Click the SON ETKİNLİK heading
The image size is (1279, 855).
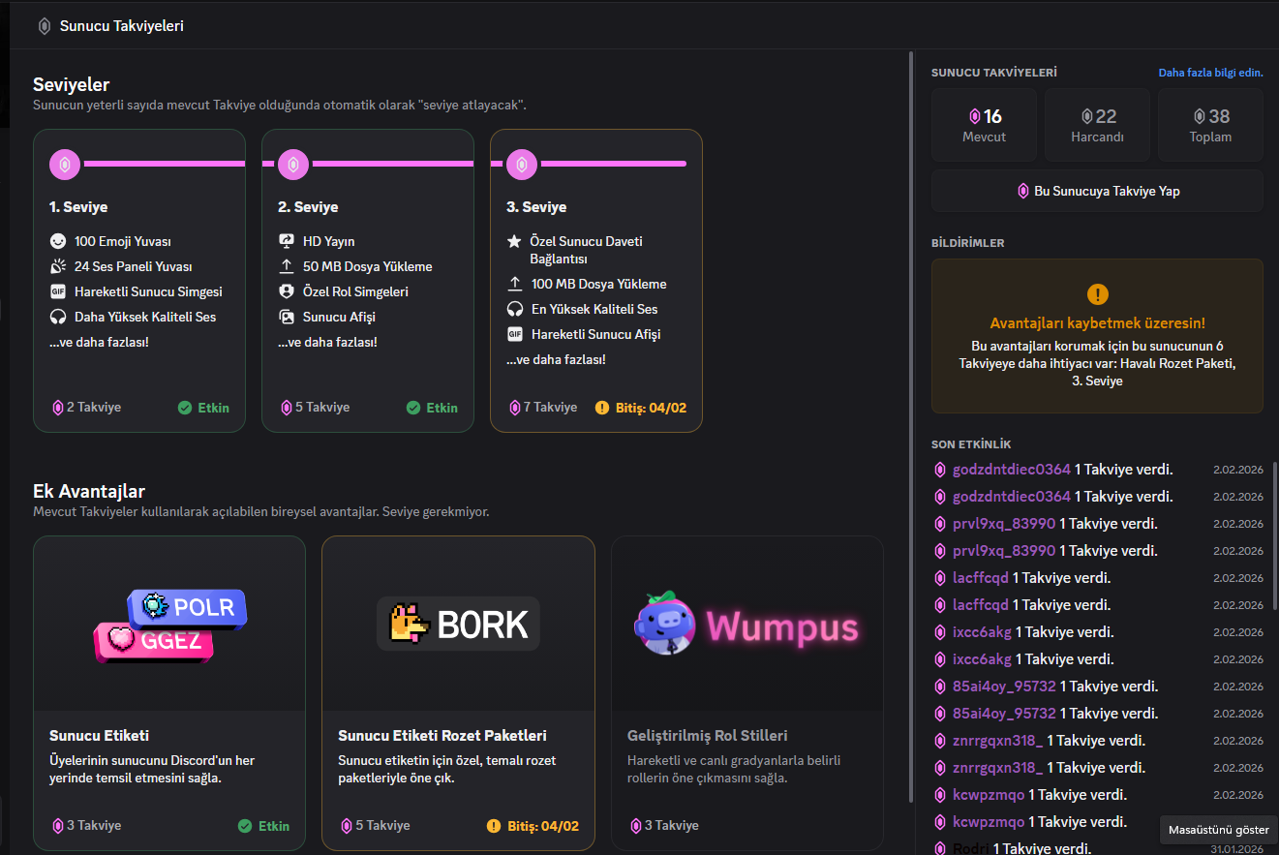pyautogui.click(x=971, y=444)
